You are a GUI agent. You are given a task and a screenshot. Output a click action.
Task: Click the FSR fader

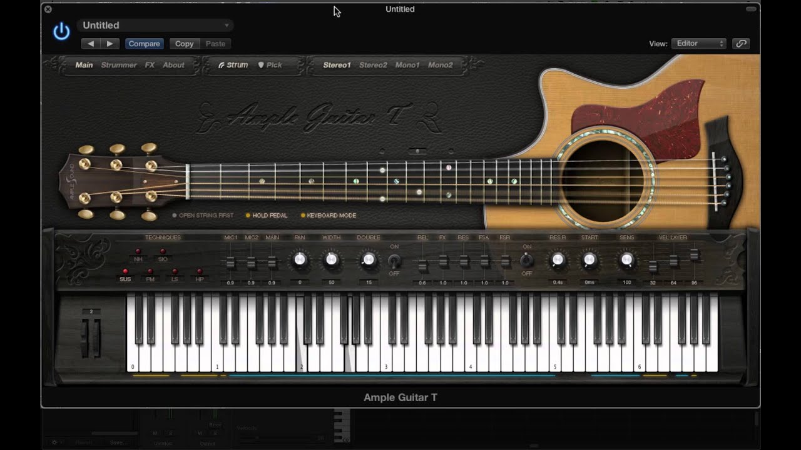505,261
